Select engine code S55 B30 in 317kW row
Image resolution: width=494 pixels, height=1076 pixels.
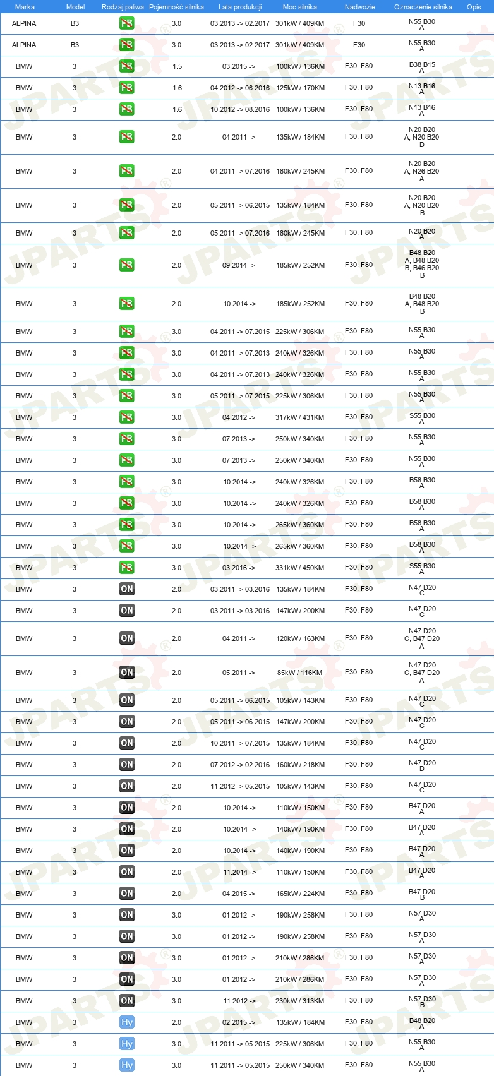pyautogui.click(x=422, y=418)
